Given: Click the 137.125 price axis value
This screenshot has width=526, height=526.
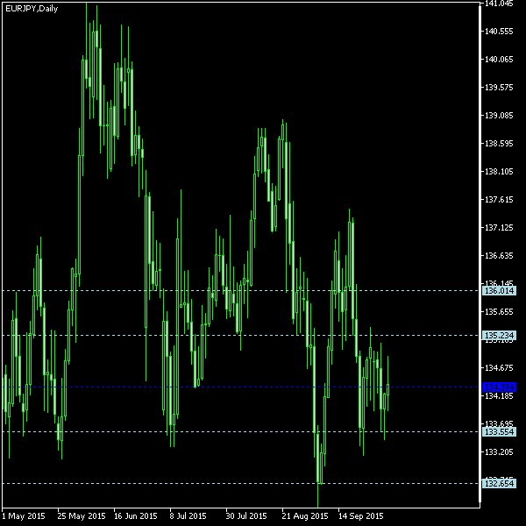Looking at the screenshot, I should coord(499,228).
